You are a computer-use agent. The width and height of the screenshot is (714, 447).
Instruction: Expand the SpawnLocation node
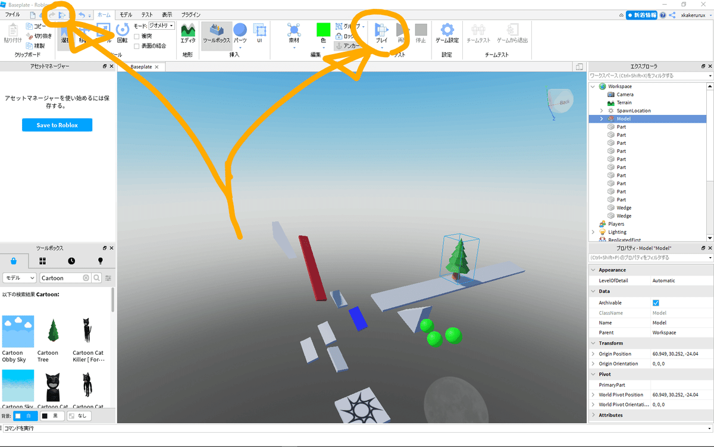(602, 111)
